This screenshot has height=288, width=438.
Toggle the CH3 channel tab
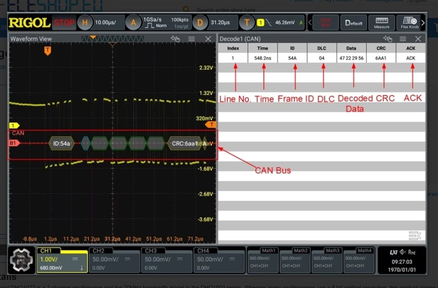coord(167,260)
